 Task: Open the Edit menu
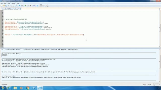tap(5, 3)
